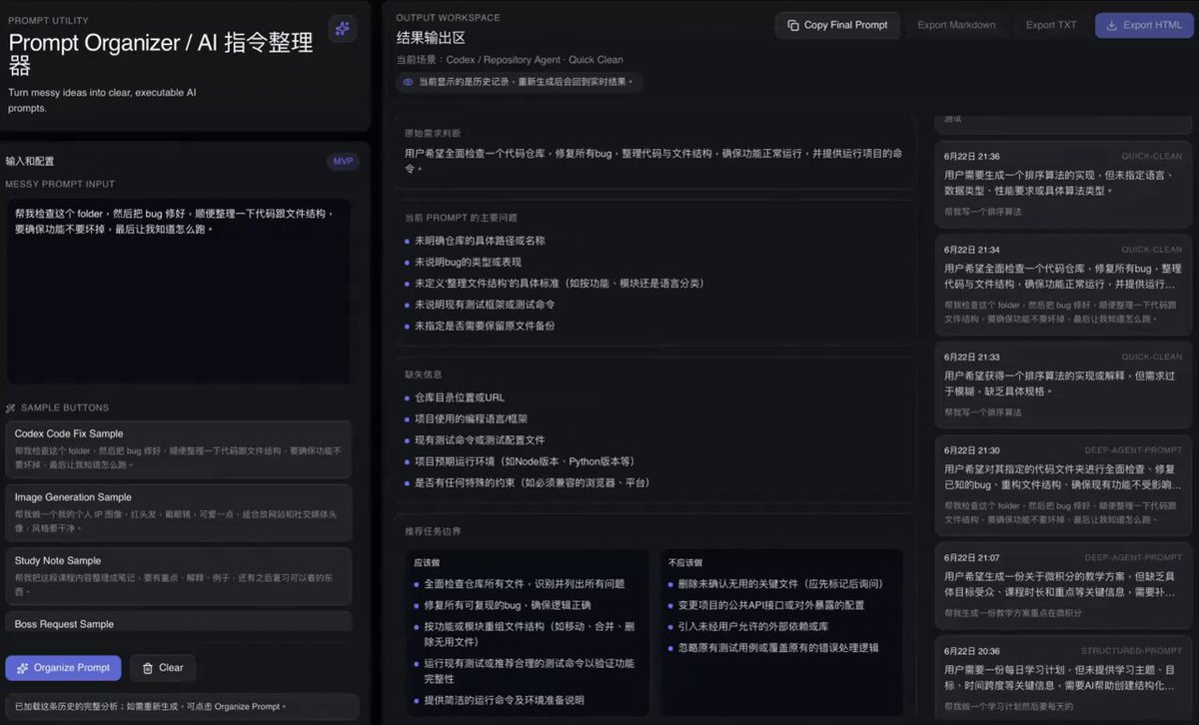
Task: Click the '输入和配置' panel label
Action: [30, 162]
